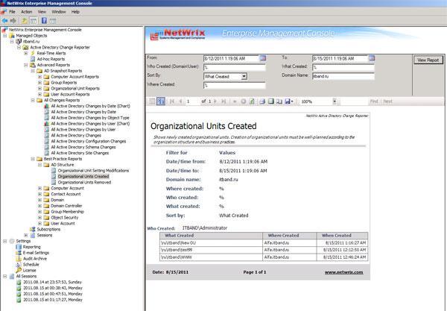Click the Help icon in the console toolbar

[x=44, y=20]
